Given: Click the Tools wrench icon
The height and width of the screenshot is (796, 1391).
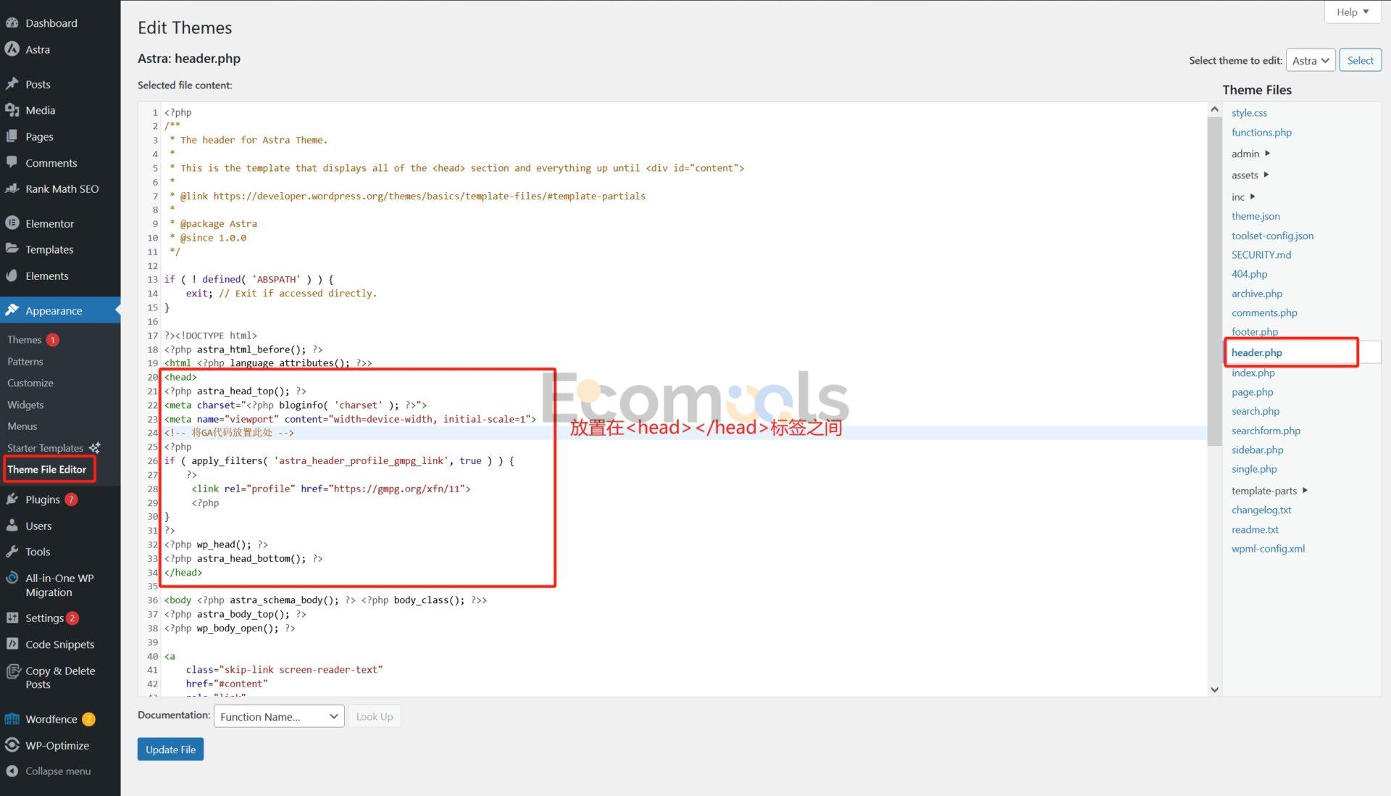Looking at the screenshot, I should pyautogui.click(x=12, y=552).
